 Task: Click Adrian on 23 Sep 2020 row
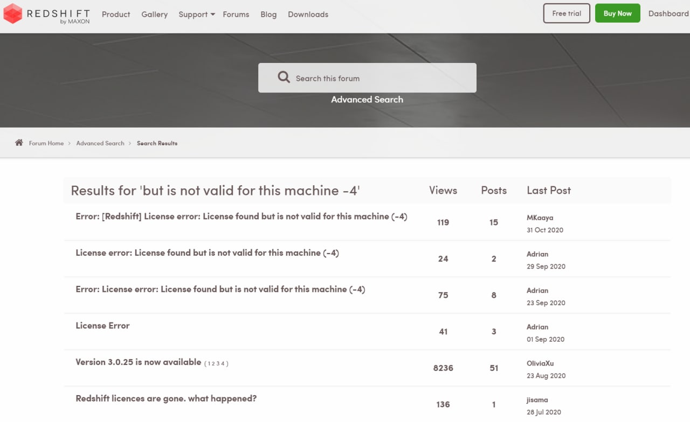(537, 291)
